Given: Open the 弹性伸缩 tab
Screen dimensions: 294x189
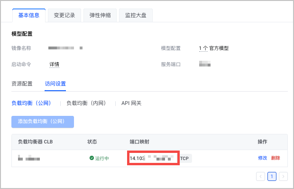Looking at the screenshot, I should 100,15.
